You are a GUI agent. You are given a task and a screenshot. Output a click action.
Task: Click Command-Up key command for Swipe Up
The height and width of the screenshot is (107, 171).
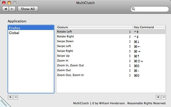pyautogui.click(x=137, y=56)
